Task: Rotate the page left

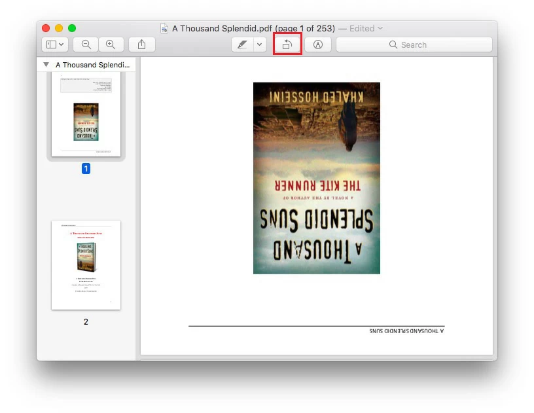Action: click(x=287, y=45)
